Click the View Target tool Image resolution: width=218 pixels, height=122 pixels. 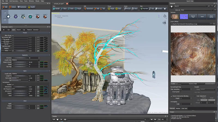tap(78, 9)
